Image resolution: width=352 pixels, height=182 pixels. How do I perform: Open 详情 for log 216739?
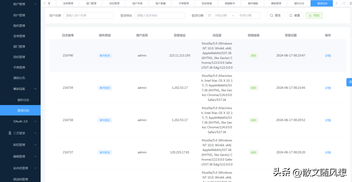click(328, 88)
